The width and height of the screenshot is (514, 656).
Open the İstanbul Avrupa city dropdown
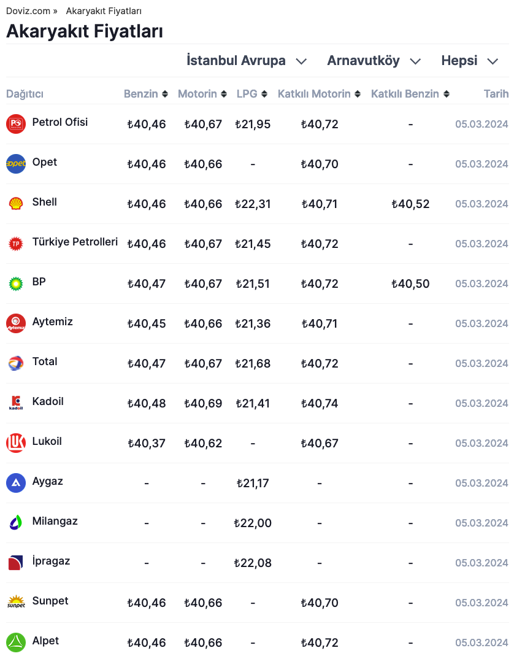[247, 61]
